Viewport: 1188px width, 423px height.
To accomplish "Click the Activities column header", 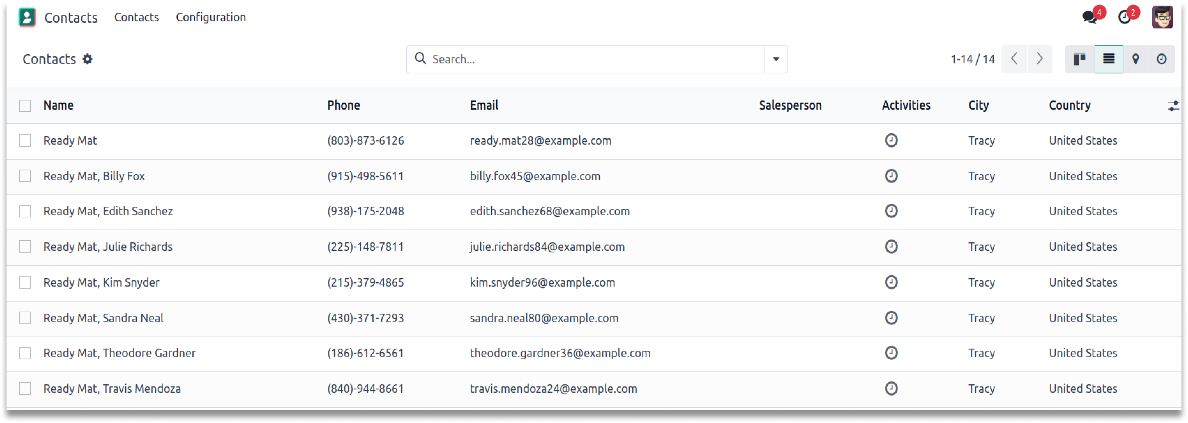I will tap(906, 105).
